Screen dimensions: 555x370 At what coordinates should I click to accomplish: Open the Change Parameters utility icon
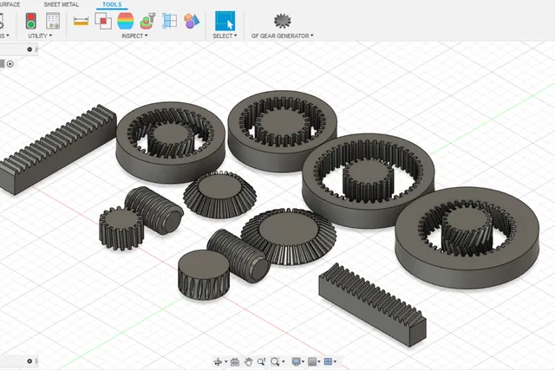tap(53, 21)
